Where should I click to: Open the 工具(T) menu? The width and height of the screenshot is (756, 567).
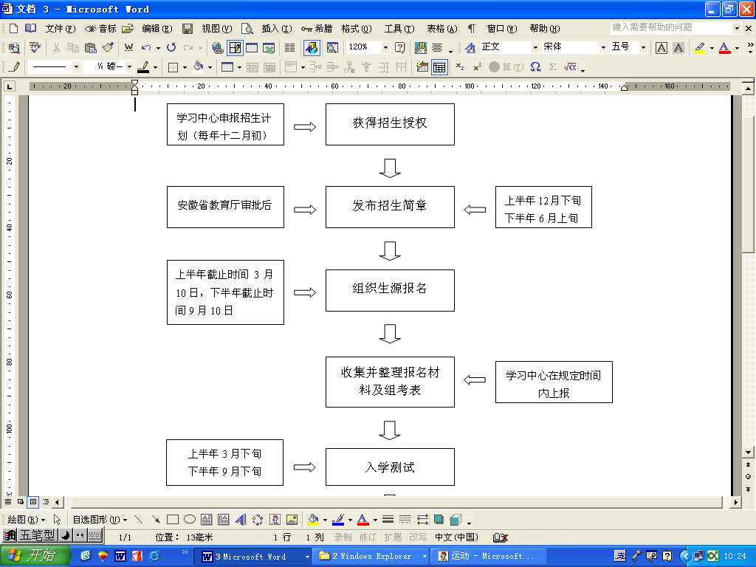click(399, 29)
